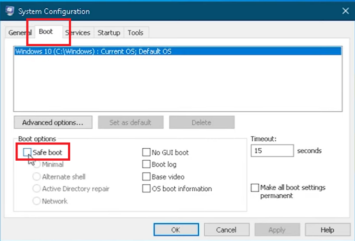The height and width of the screenshot is (241, 355).
Task: Select the Windows 10 boot entry
Action: tap(178, 51)
